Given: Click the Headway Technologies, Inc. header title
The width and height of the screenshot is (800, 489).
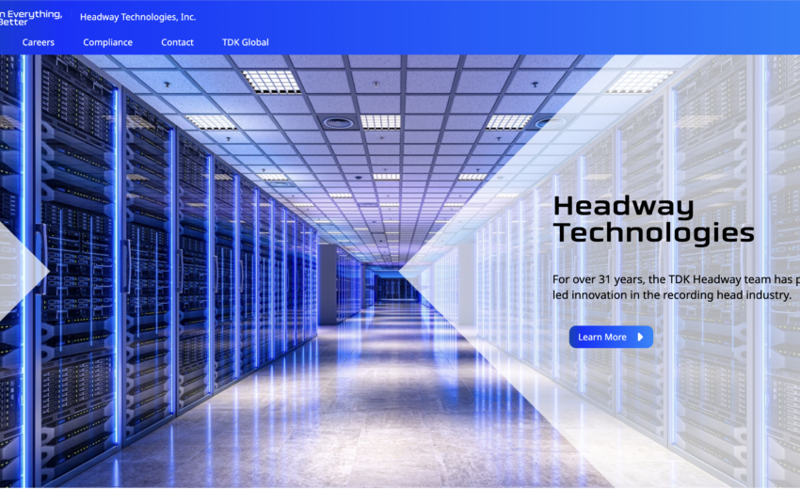Looking at the screenshot, I should point(137,17).
